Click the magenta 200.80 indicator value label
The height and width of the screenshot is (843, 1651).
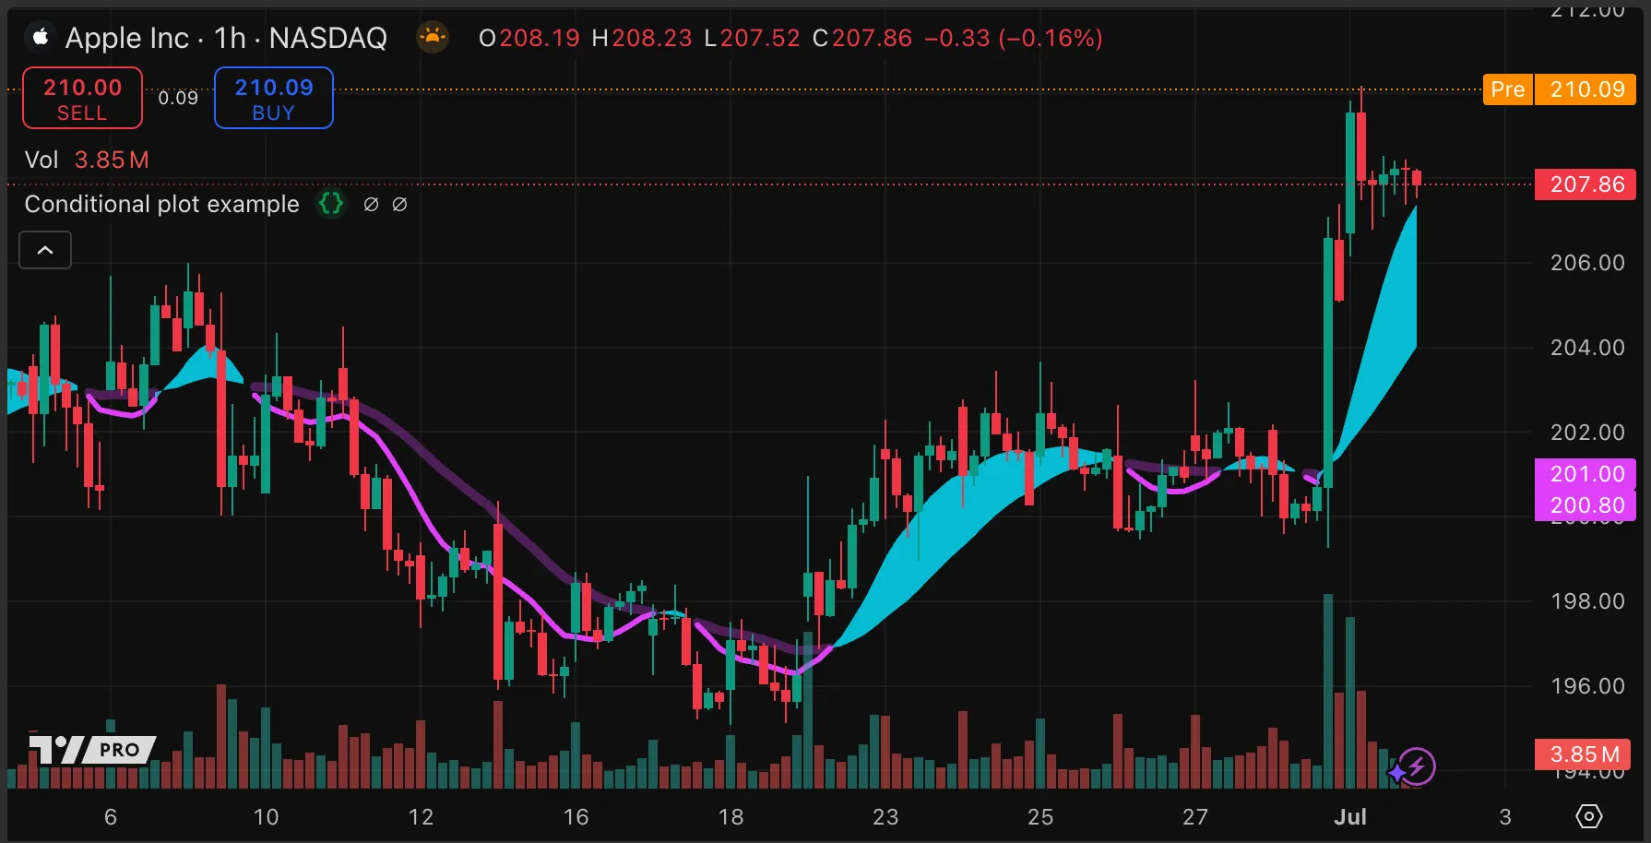tap(1586, 505)
